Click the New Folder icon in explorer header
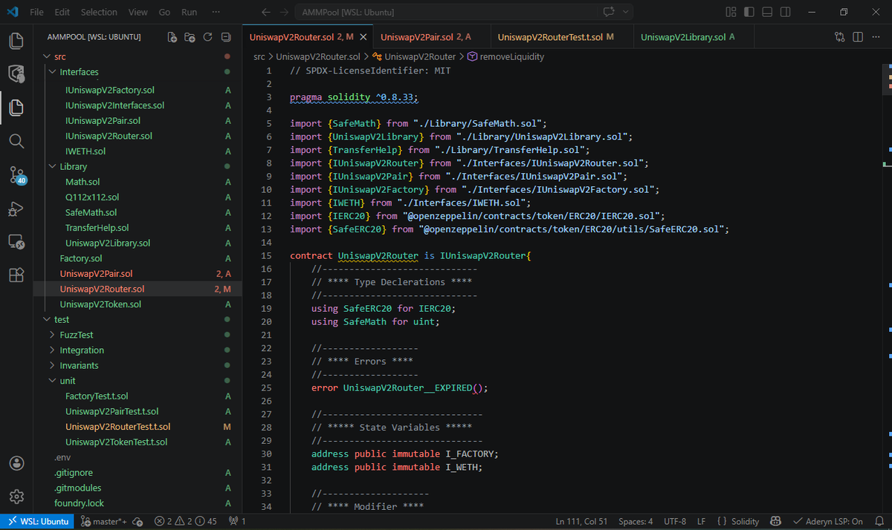The image size is (892, 530). click(x=190, y=36)
